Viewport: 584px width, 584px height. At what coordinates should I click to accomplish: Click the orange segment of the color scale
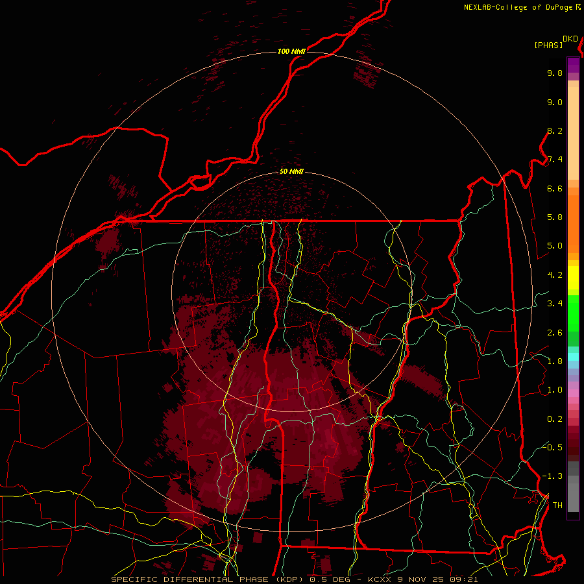click(x=573, y=223)
